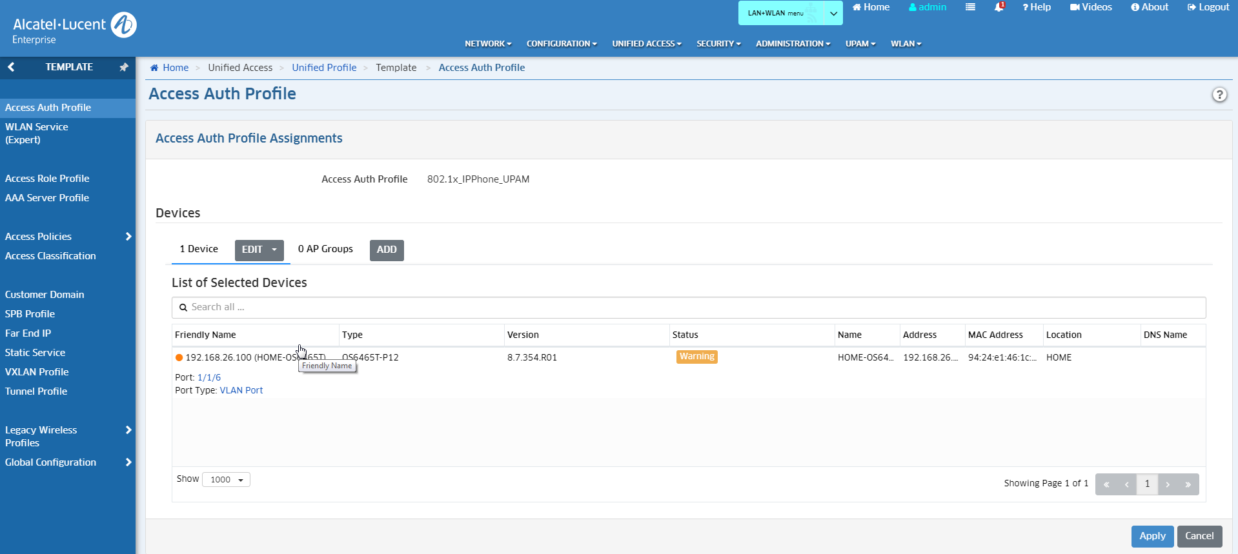Click Logout in the top bar

1208,7
